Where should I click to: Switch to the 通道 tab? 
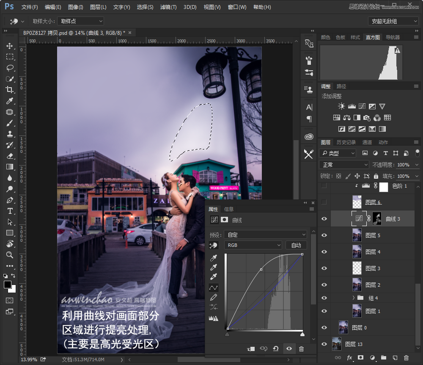pos(367,142)
